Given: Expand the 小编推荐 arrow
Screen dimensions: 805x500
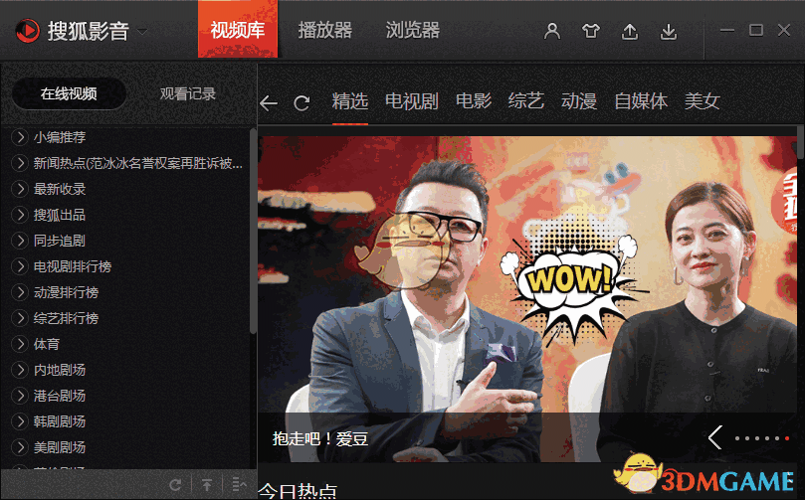Looking at the screenshot, I should [x=20, y=137].
